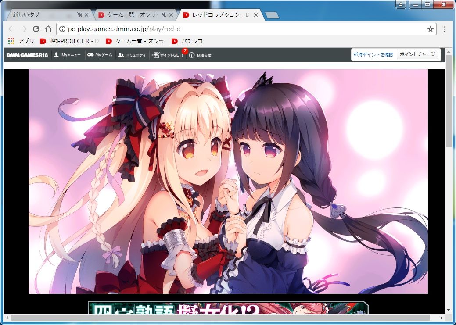Click 所持ポイントを確認 link
The width and height of the screenshot is (456, 325).
[x=373, y=54]
